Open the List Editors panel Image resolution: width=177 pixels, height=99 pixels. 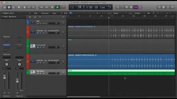[159, 7]
